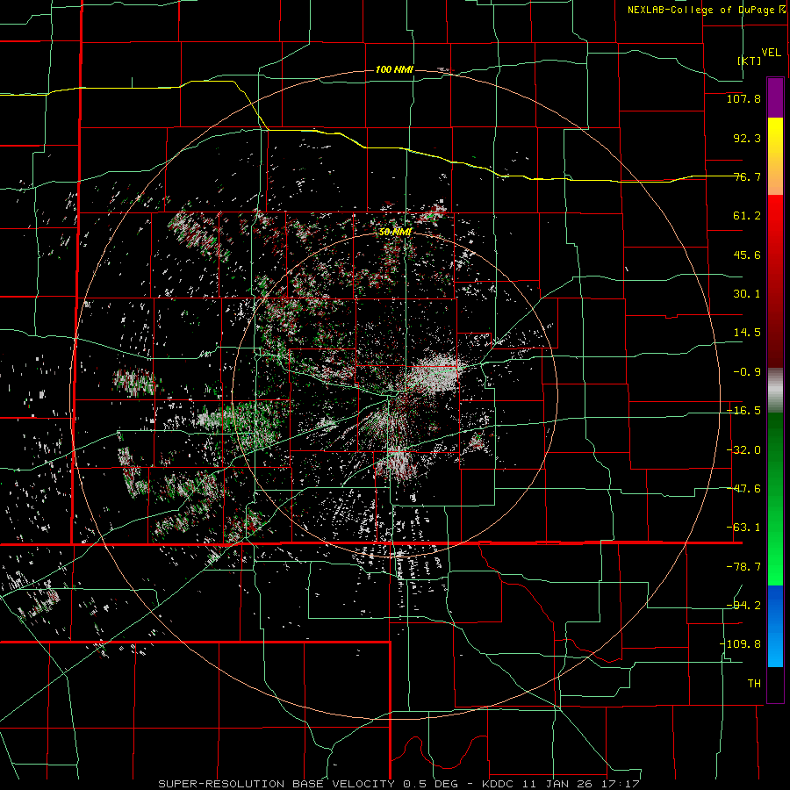Pick the gray segment of velocity color bar
The height and width of the screenshot is (790, 790).
(x=775, y=391)
